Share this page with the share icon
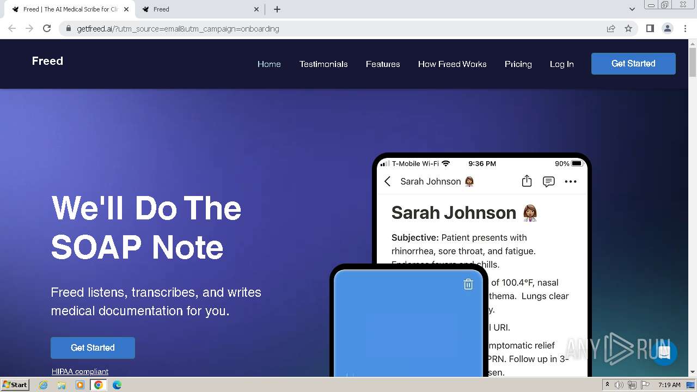The width and height of the screenshot is (697, 392). (611, 29)
